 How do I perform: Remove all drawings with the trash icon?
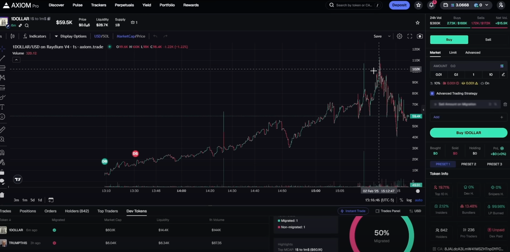point(3,195)
